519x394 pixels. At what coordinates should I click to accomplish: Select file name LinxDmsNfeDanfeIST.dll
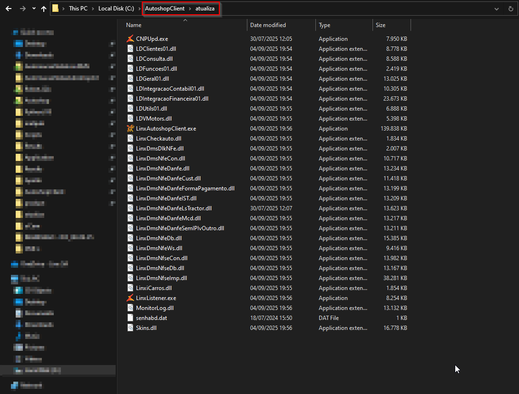coord(166,198)
